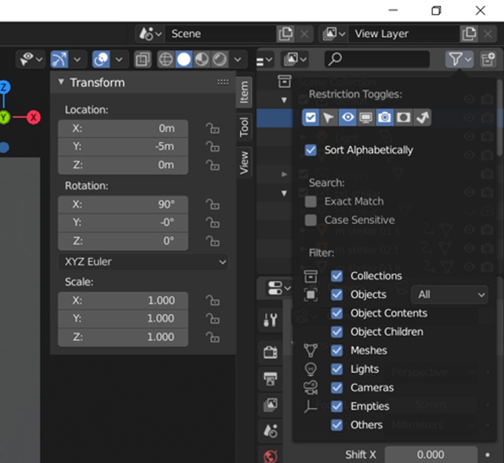Open the overlays options dropdown arrow
Viewport: 504px width, 463px height.
119,60
